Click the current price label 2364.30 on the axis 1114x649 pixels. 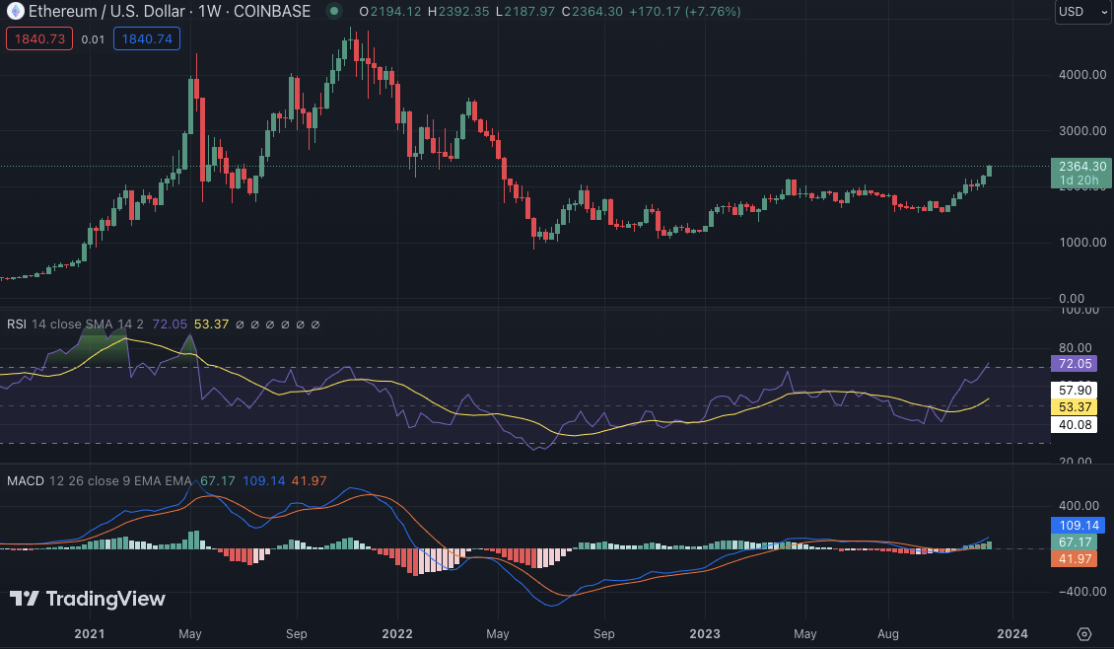coord(1080,166)
